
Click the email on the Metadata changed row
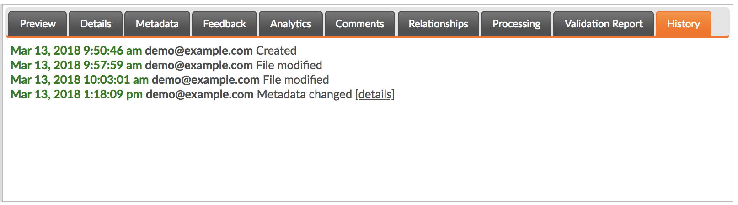tap(199, 94)
